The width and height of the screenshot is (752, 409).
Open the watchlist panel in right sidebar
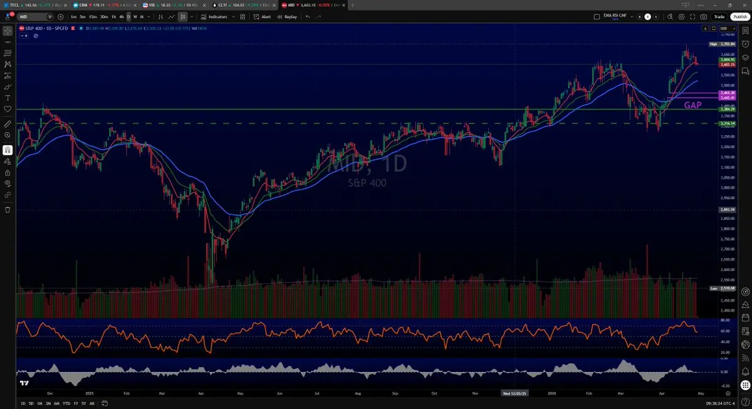tap(745, 31)
